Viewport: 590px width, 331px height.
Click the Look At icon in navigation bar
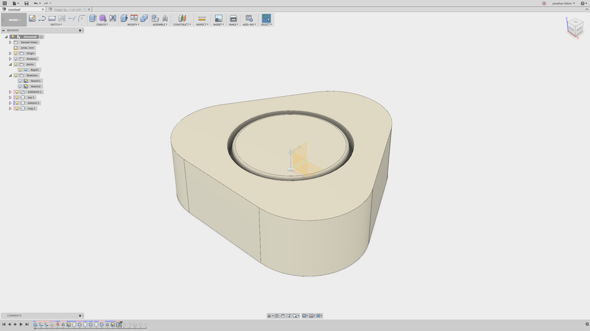point(277,315)
